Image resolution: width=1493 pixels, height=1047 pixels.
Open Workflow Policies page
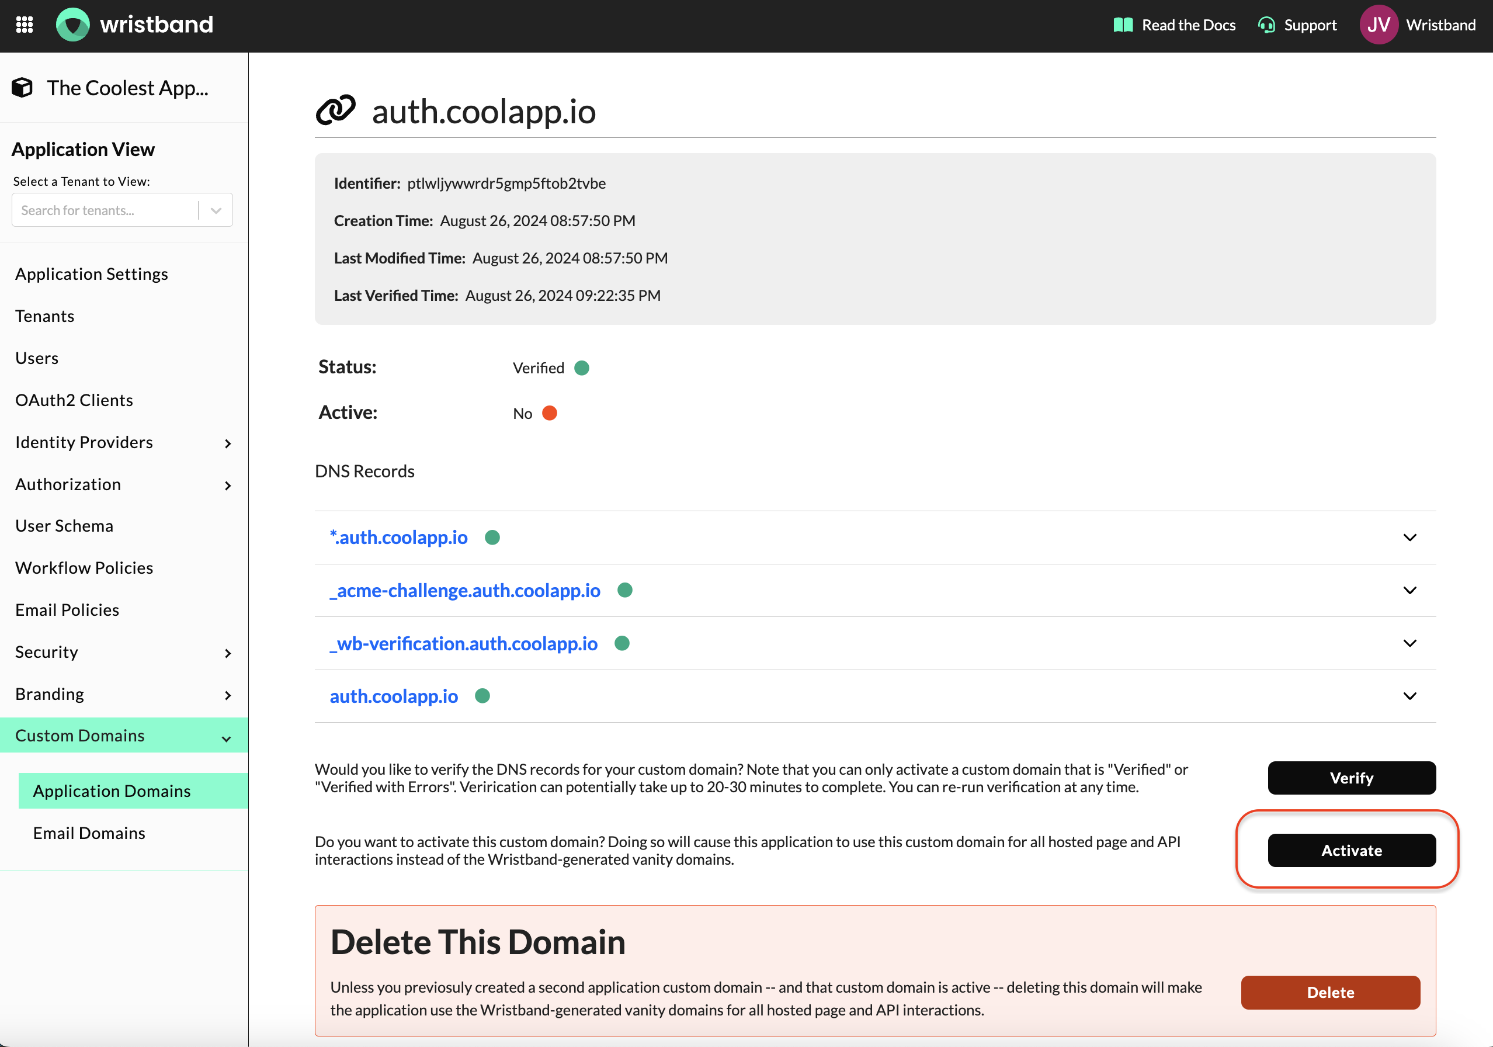coord(85,568)
